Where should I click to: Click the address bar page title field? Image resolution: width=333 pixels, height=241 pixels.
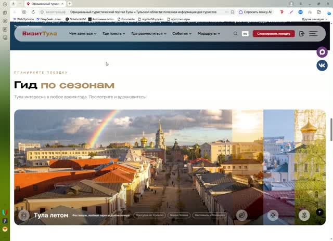point(144,12)
